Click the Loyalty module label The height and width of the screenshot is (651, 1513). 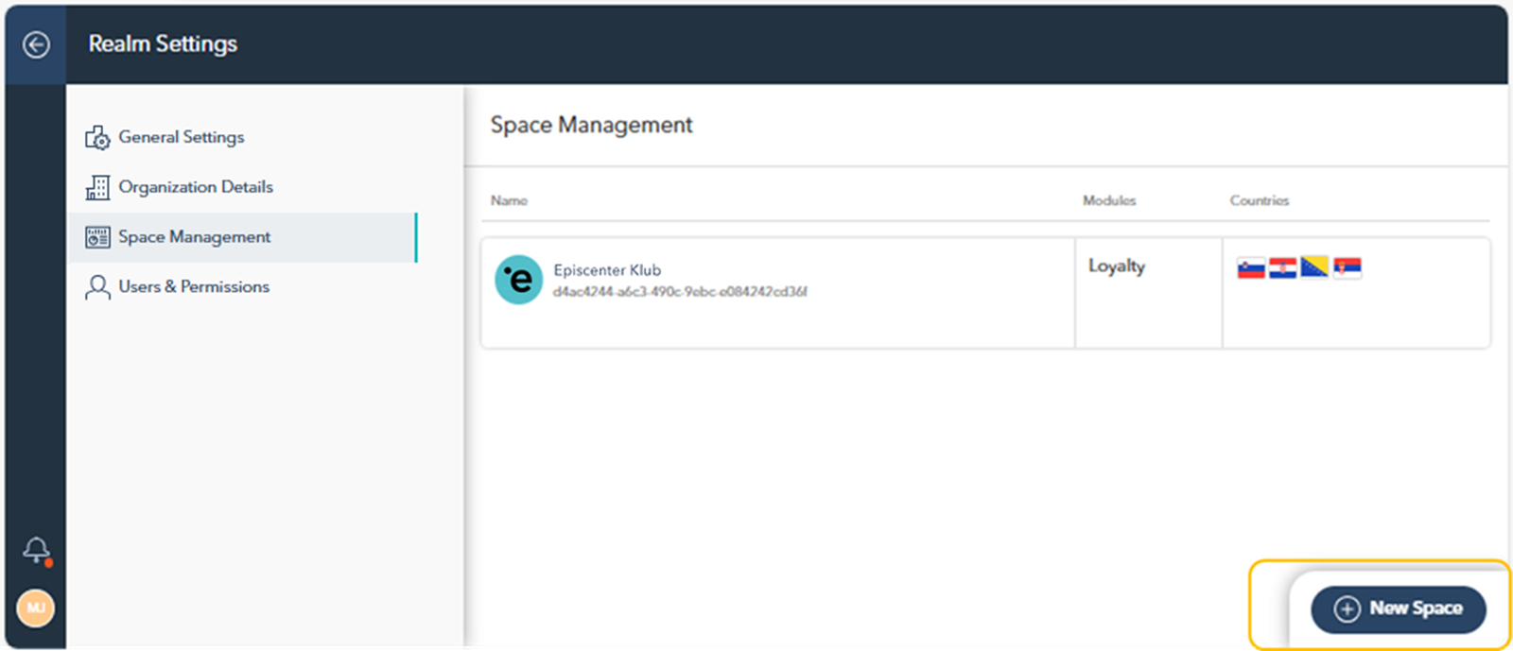point(1116,266)
